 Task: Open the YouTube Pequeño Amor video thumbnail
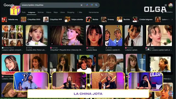pyautogui.click(x=67, y=35)
